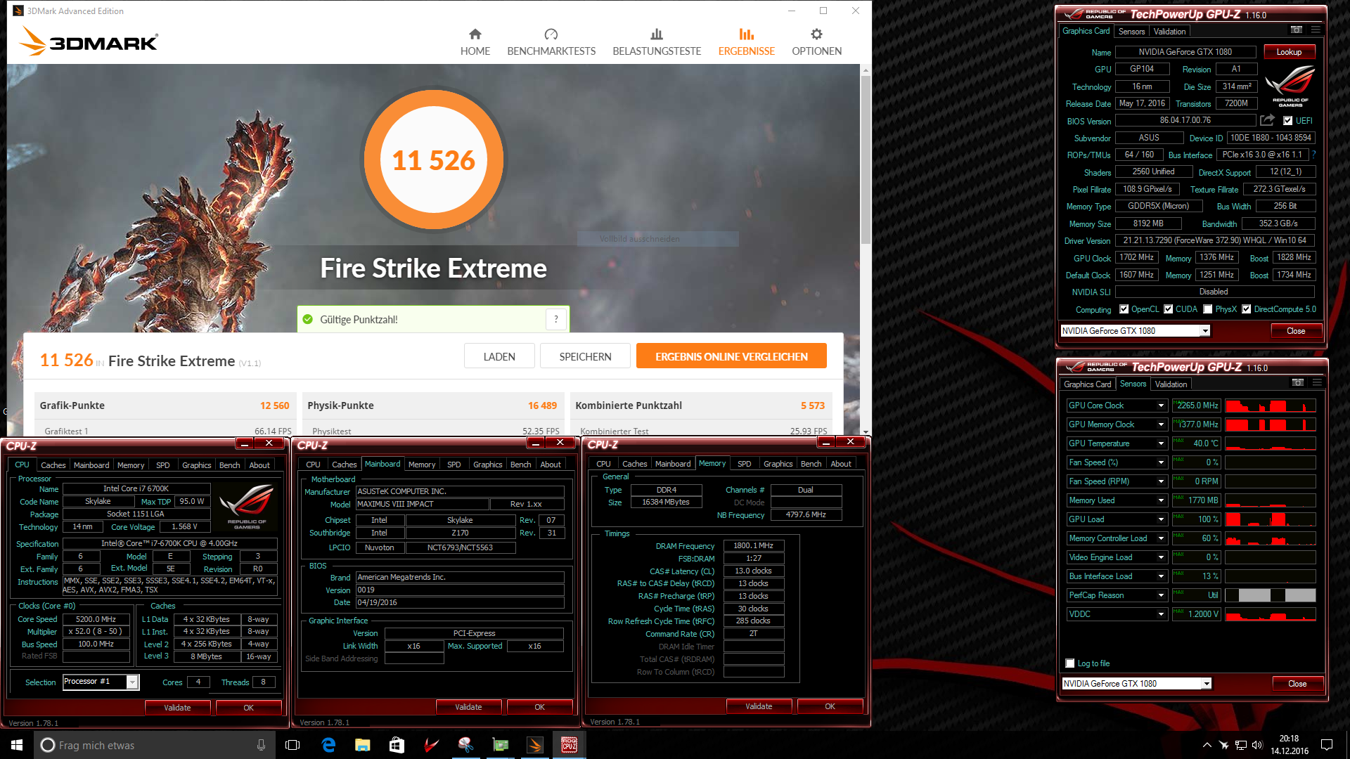
Task: Open the PerfCap Reason sensor dropdown
Action: pos(1161,595)
